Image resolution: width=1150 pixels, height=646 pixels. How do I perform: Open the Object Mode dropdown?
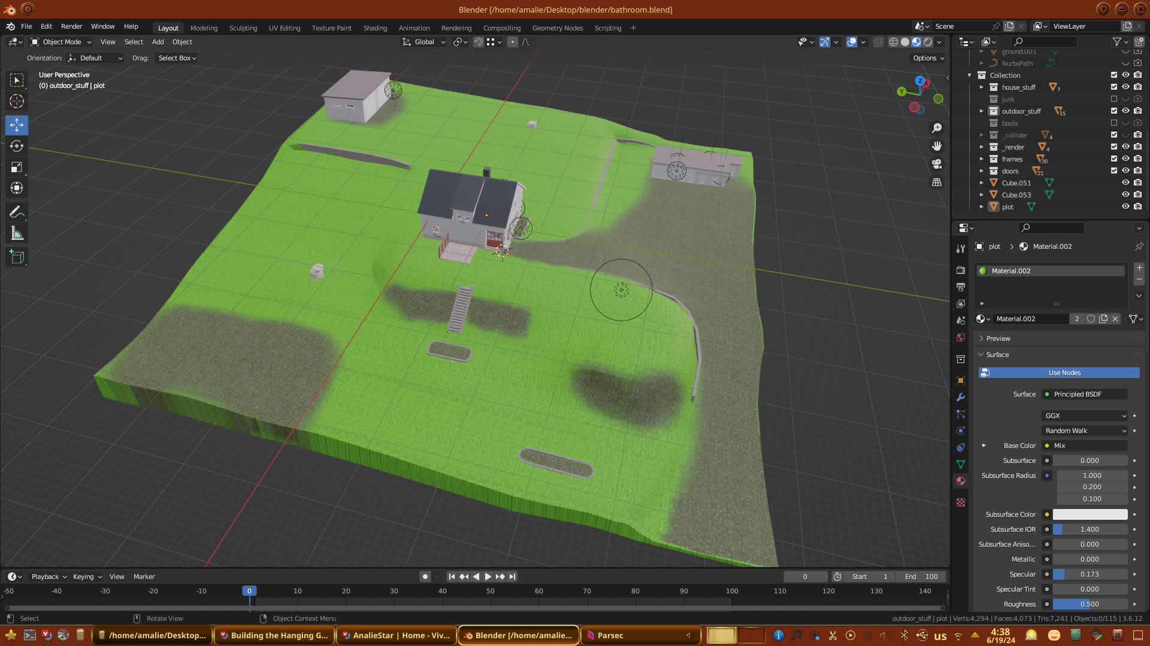click(x=61, y=42)
